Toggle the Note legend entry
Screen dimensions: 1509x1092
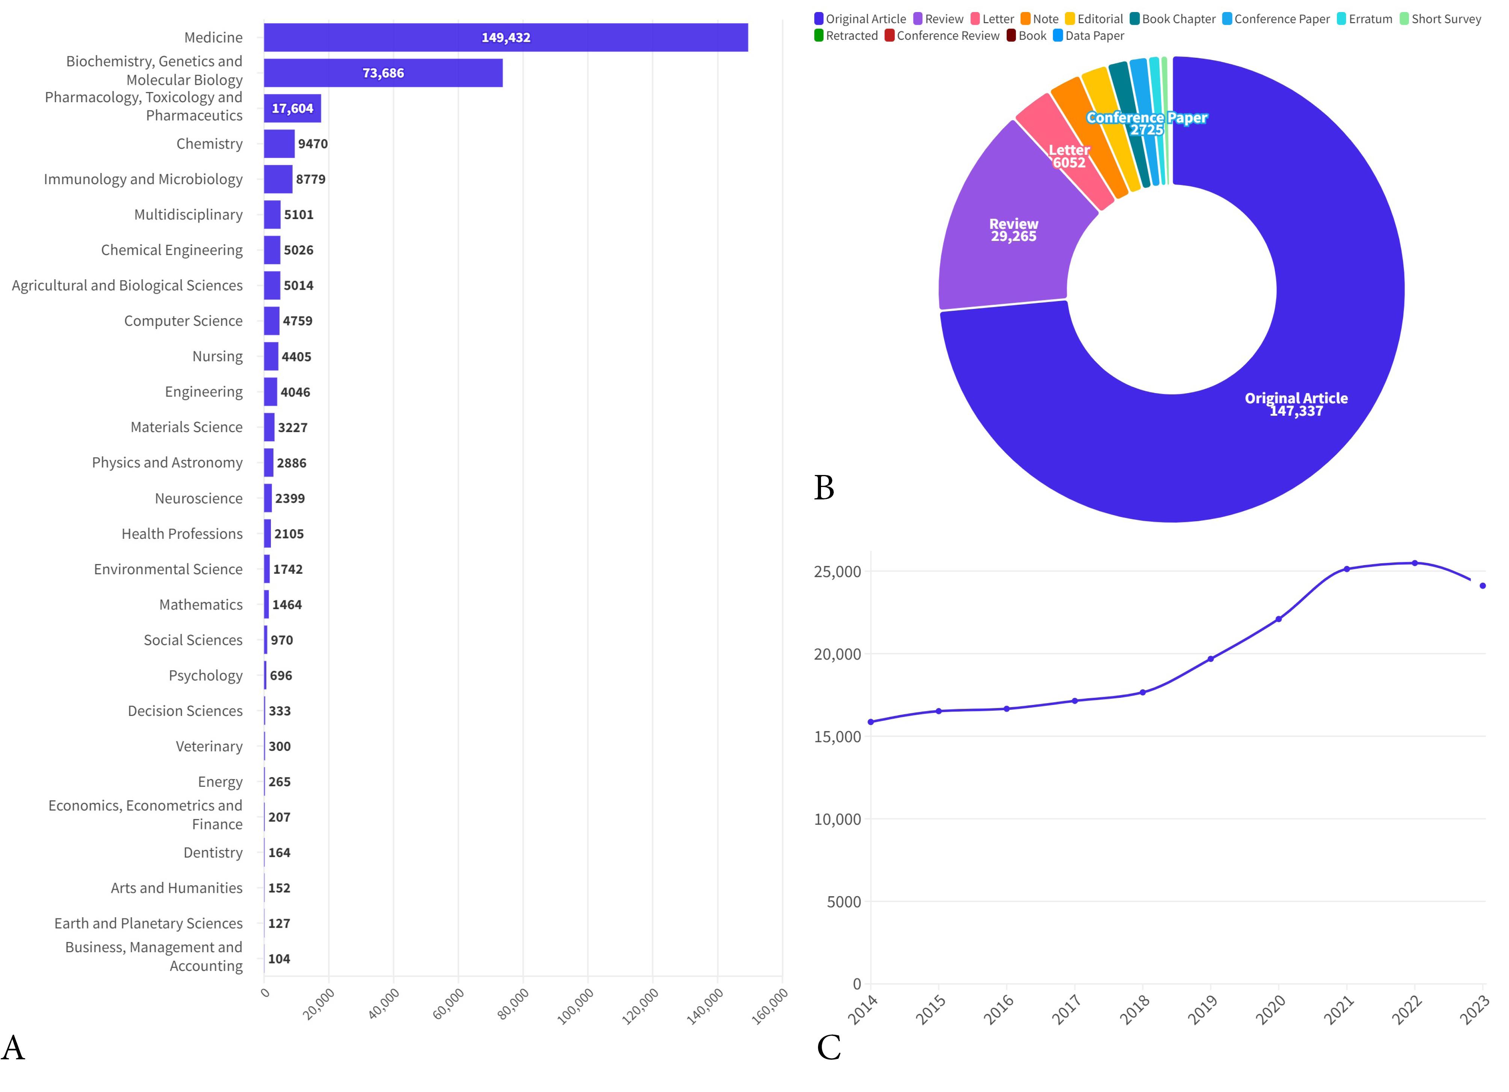1039,19
